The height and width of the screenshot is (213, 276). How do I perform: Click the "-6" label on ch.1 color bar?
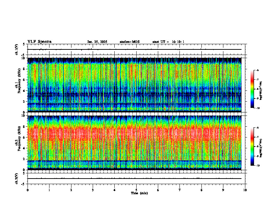[x=257, y=70]
